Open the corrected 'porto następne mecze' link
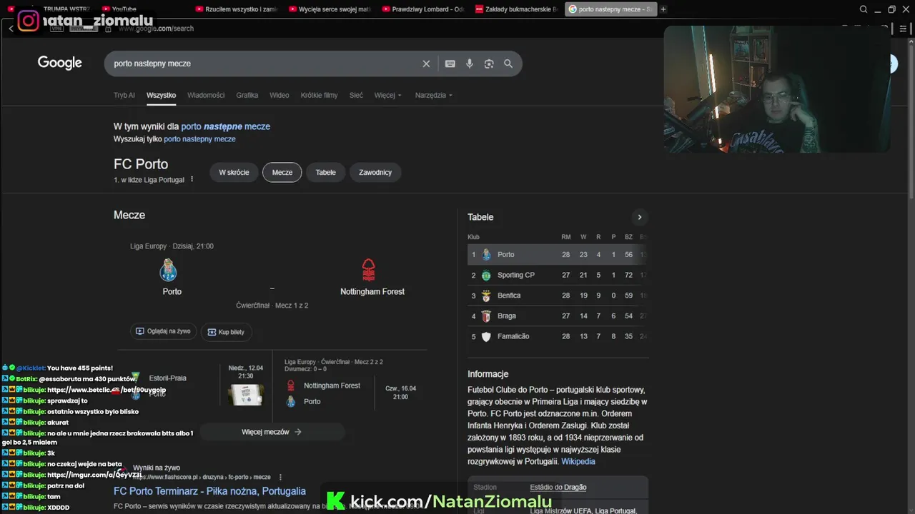This screenshot has width=915, height=514. 225,126
